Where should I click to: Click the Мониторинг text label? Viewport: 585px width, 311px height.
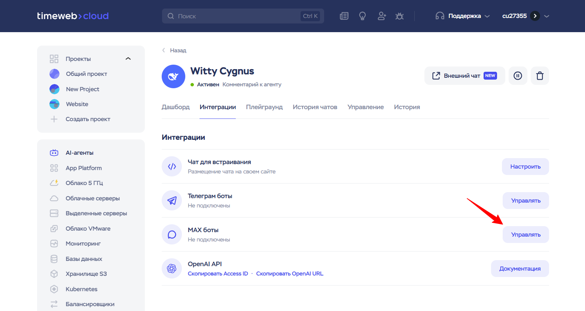[x=83, y=244]
